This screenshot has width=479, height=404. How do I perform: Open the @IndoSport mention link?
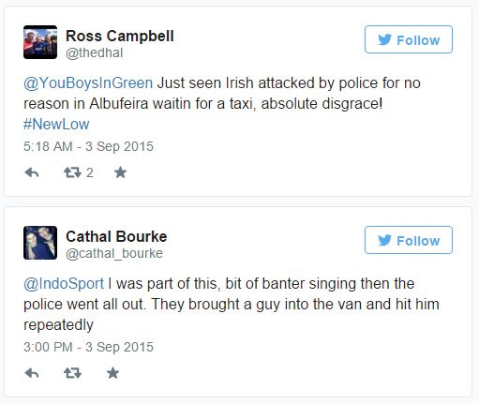pos(64,284)
